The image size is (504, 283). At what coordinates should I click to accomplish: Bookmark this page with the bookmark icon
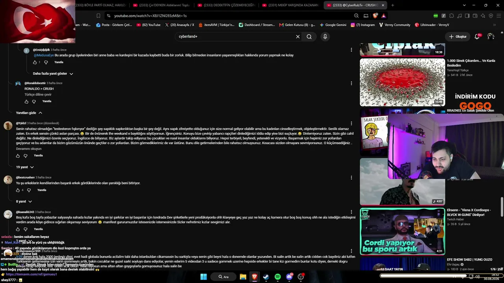[x=98, y=16]
